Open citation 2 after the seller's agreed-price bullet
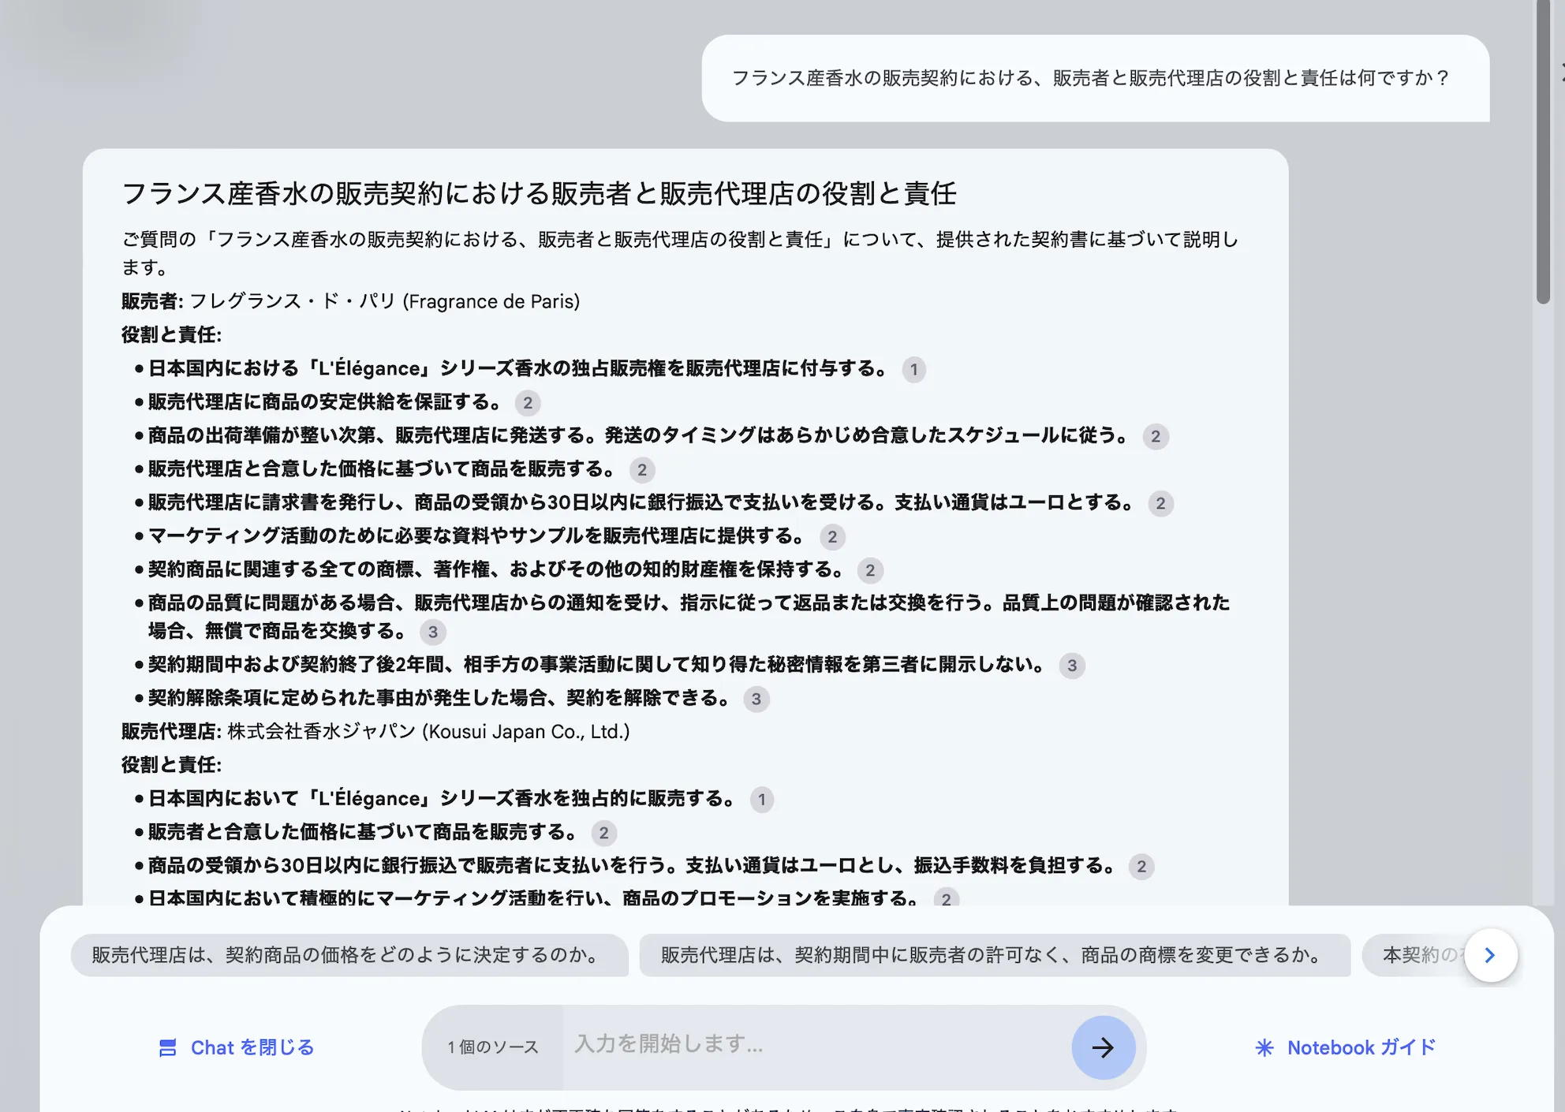1565x1112 pixels. (x=642, y=470)
